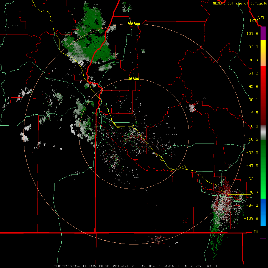Select the -78.7 legend value
This screenshot has width=268, height=268.
coord(252,192)
